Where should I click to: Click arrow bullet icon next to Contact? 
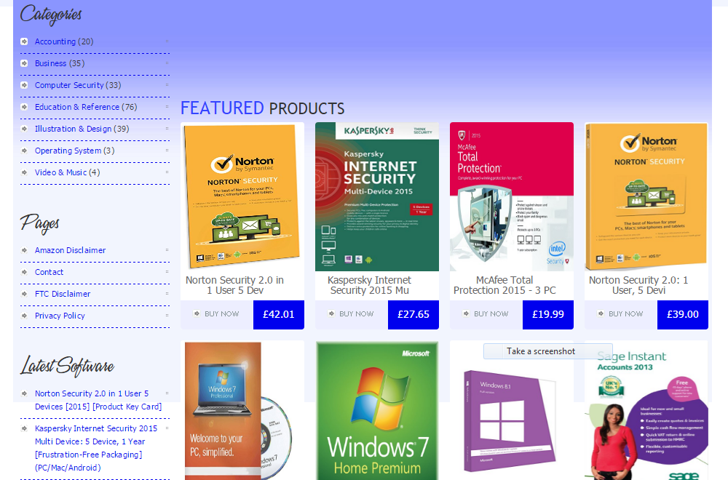coord(24,272)
